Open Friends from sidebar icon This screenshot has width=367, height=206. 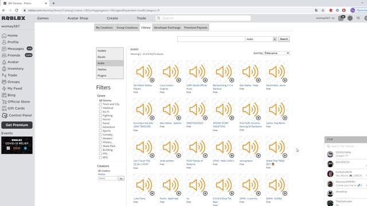click(4, 56)
